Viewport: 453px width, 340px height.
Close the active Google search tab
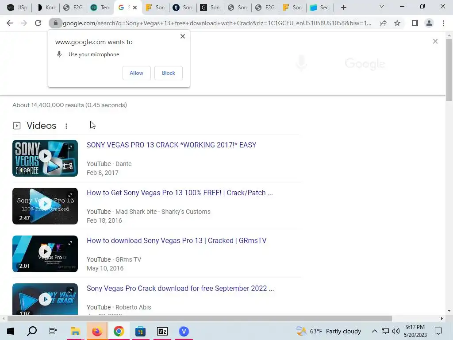tap(135, 8)
